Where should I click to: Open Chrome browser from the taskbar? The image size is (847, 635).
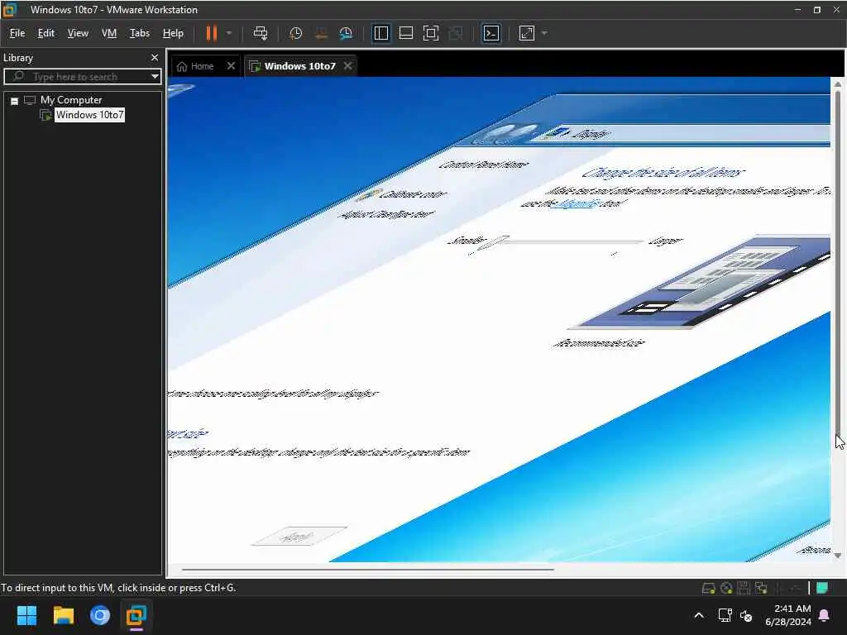click(x=100, y=615)
